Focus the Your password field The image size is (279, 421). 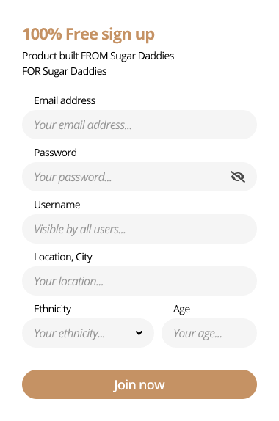(x=139, y=177)
